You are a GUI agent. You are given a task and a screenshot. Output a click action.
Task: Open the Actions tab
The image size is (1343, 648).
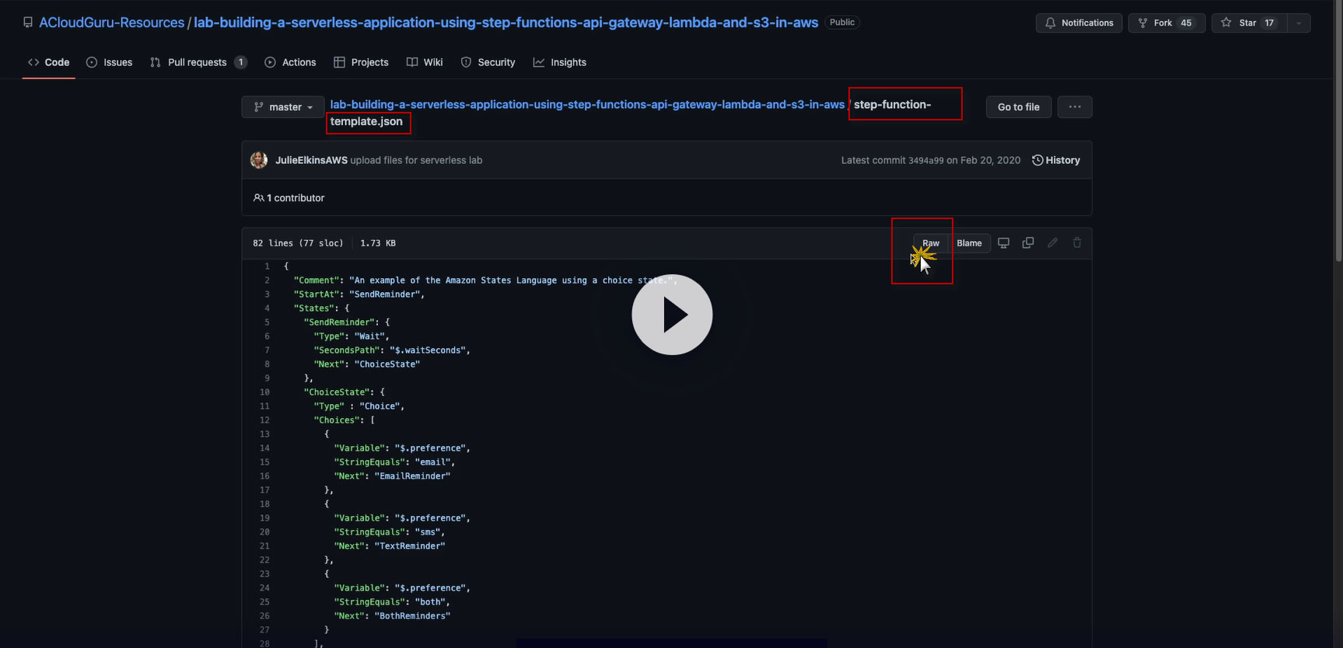[x=290, y=62]
